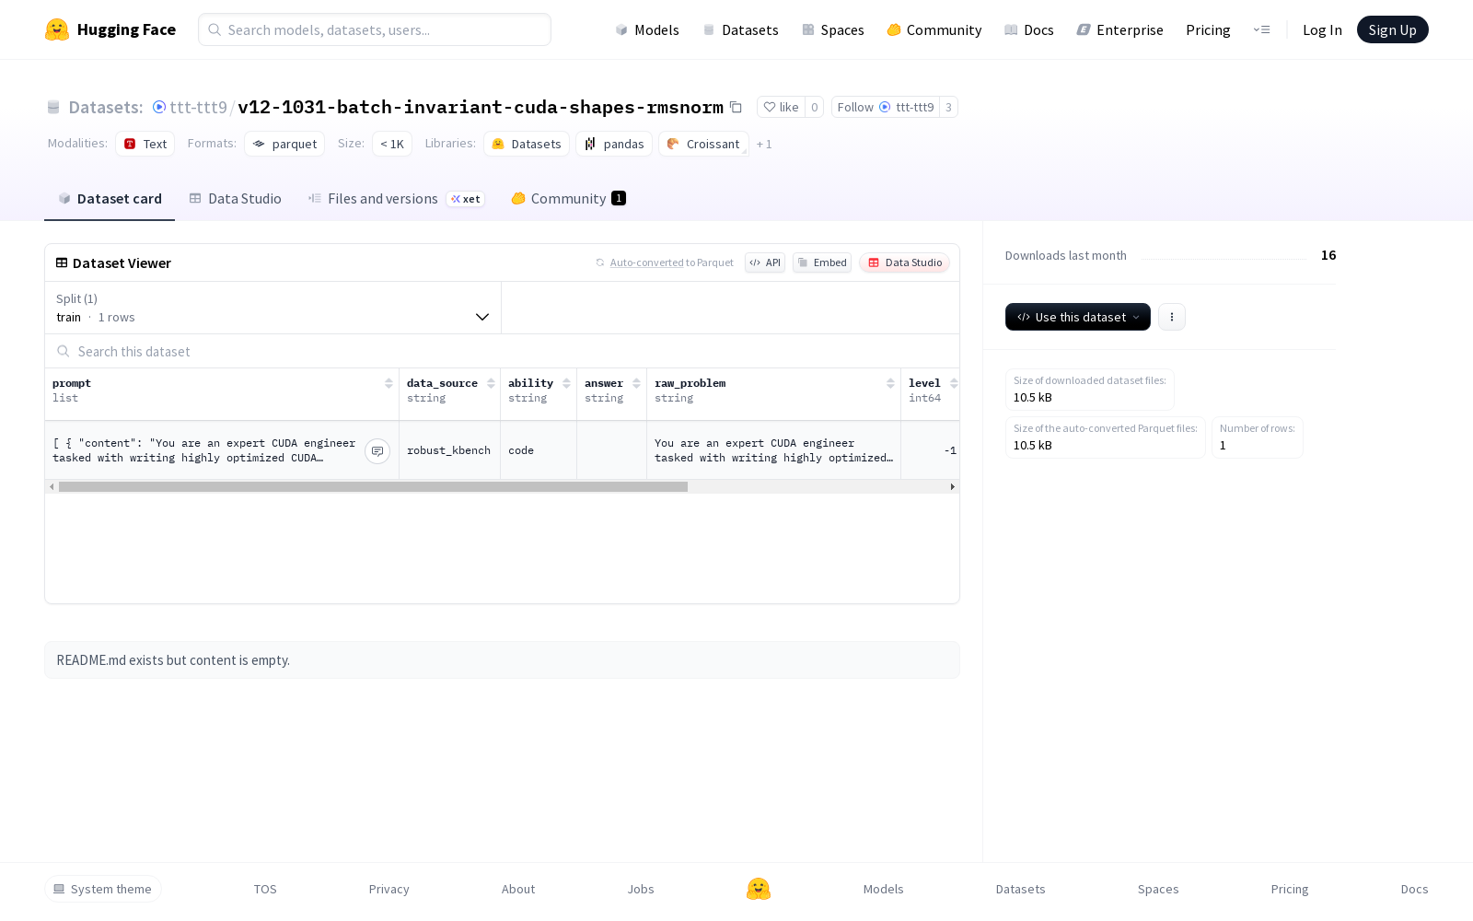Click the Sign Up button
The width and height of the screenshot is (1473, 921).
(x=1392, y=29)
